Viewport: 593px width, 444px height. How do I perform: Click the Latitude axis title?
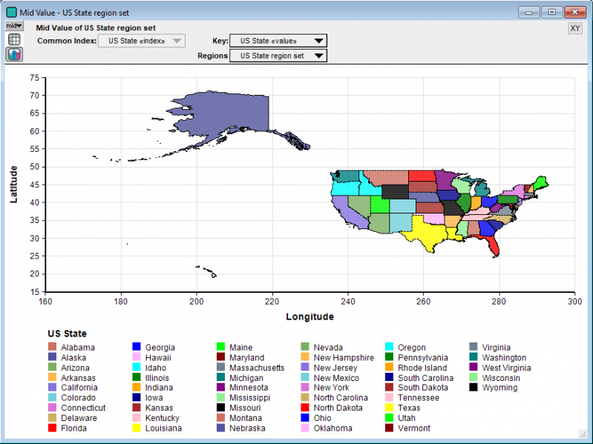tap(13, 185)
